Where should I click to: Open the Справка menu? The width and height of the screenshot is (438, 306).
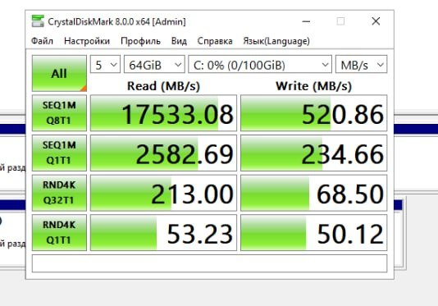click(215, 41)
